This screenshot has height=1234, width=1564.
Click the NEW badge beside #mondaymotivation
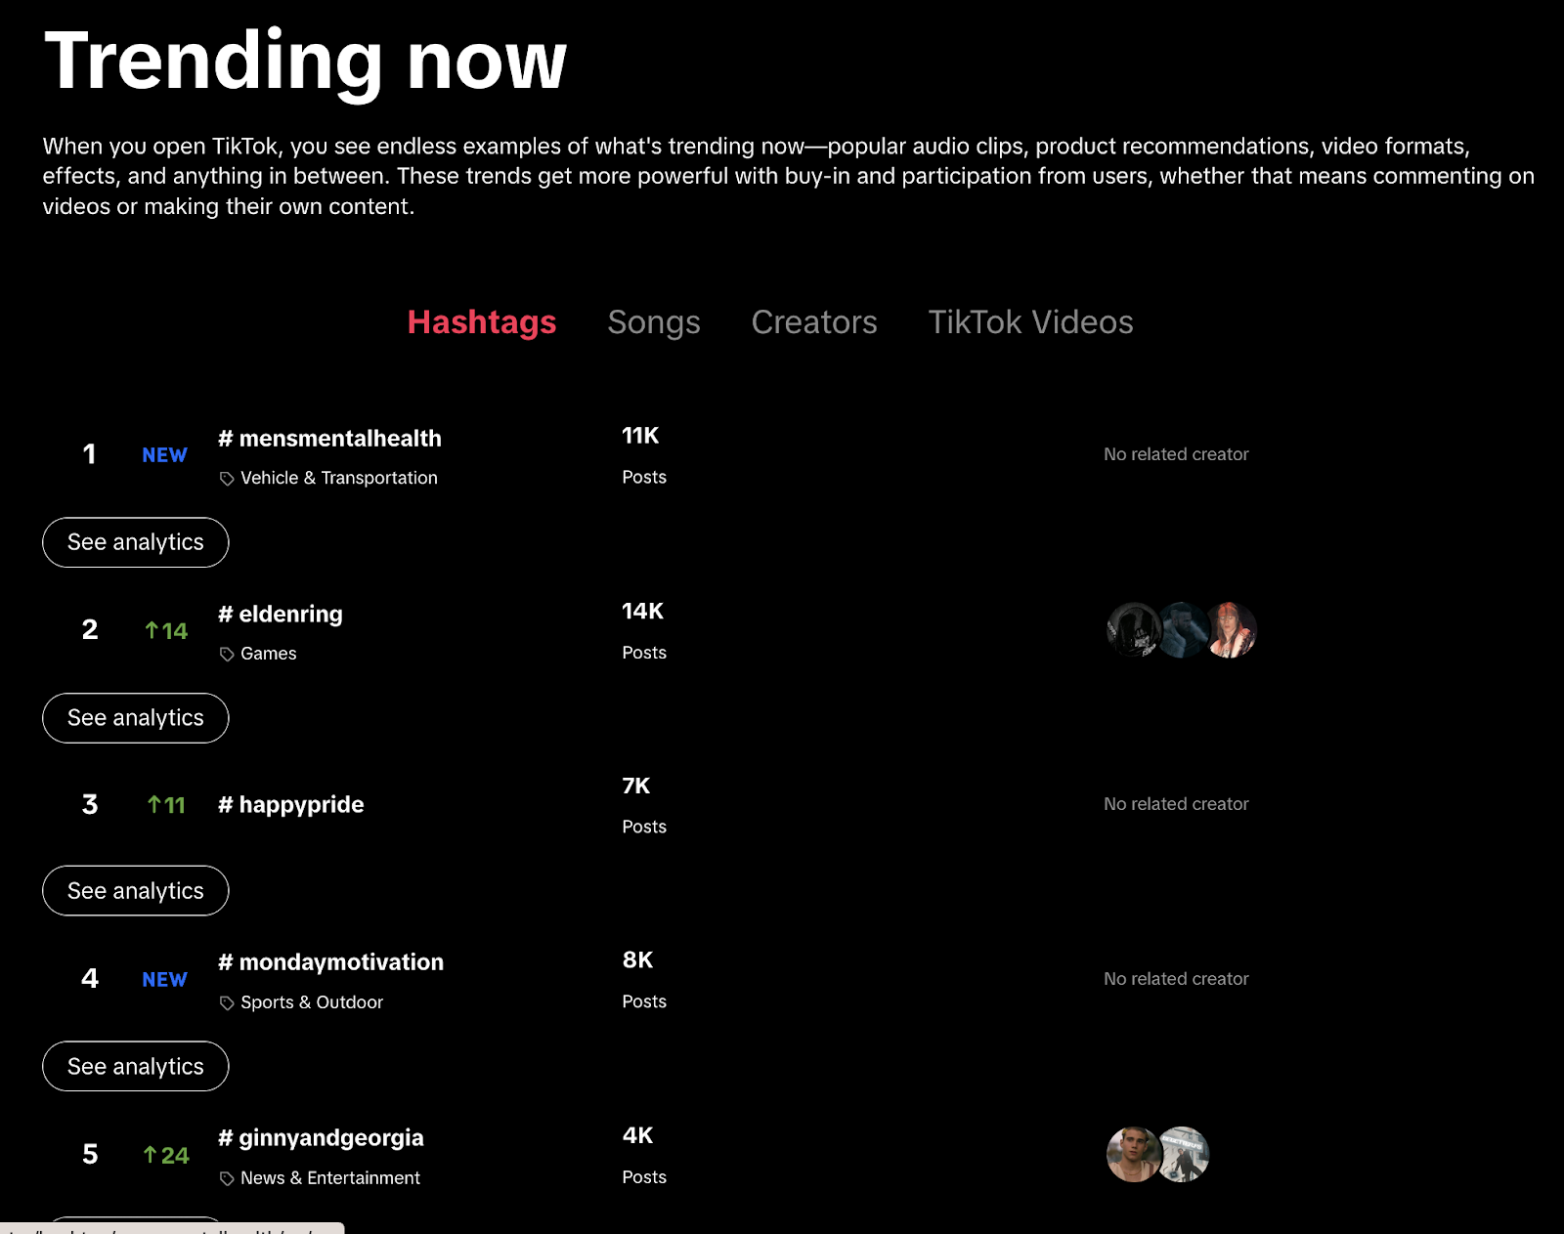tap(163, 979)
